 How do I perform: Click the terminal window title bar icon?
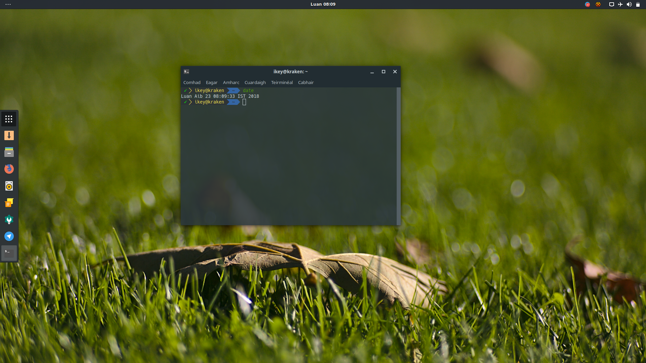[186, 72]
